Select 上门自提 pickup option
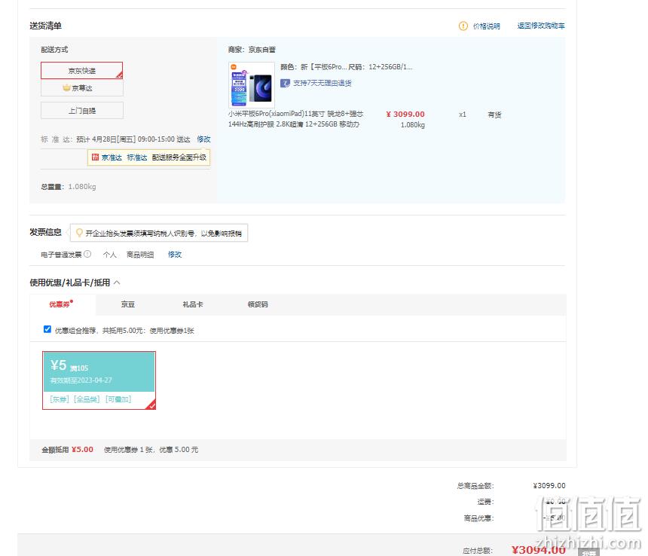Viewport: 648px width, 556px height. (82, 111)
